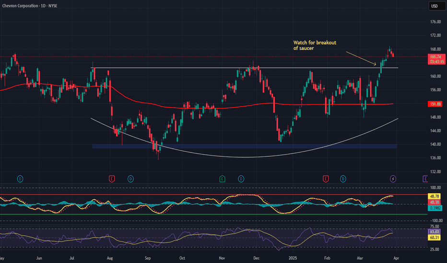Click the 25.00 RSI scale label

[435, 250]
